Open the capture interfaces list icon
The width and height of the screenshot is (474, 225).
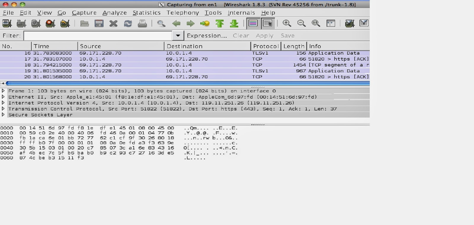click(7, 23)
